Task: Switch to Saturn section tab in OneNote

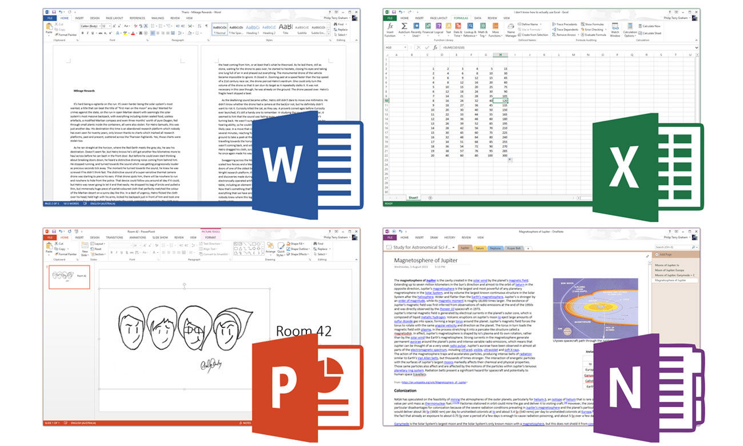Action: 480,248
